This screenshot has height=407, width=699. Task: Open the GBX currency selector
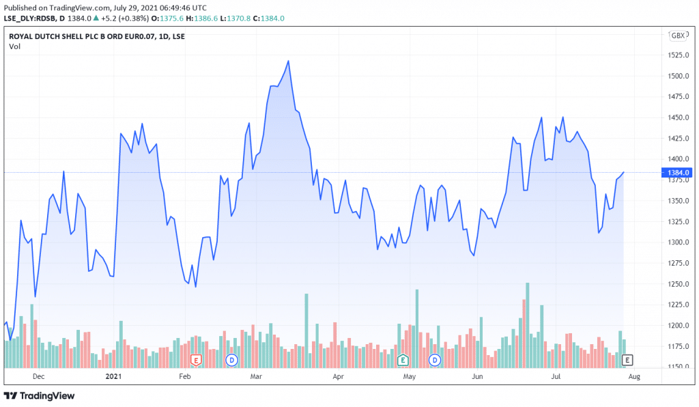pyautogui.click(x=678, y=36)
